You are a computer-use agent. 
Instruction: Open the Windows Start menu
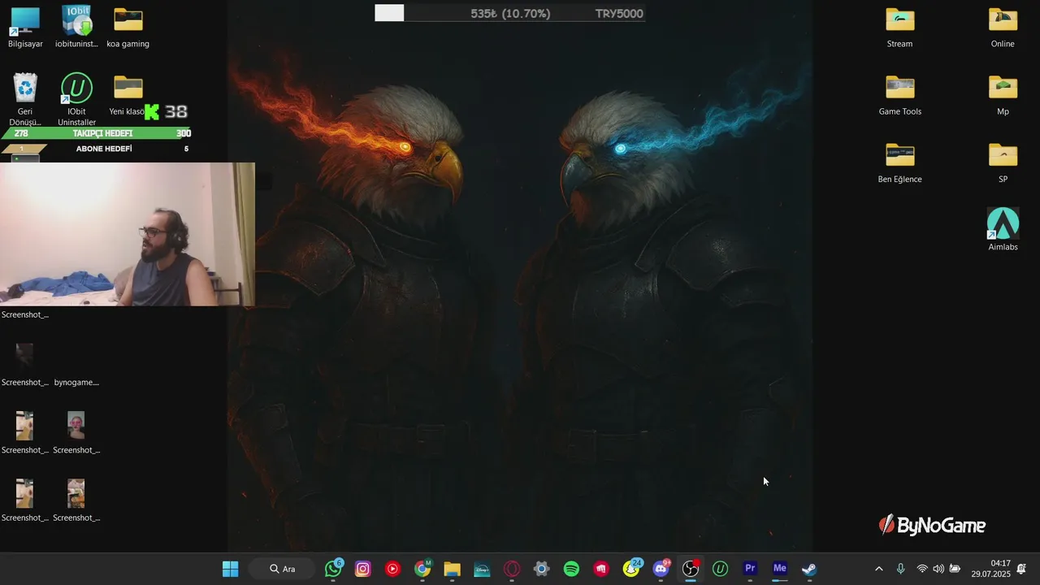point(231,569)
